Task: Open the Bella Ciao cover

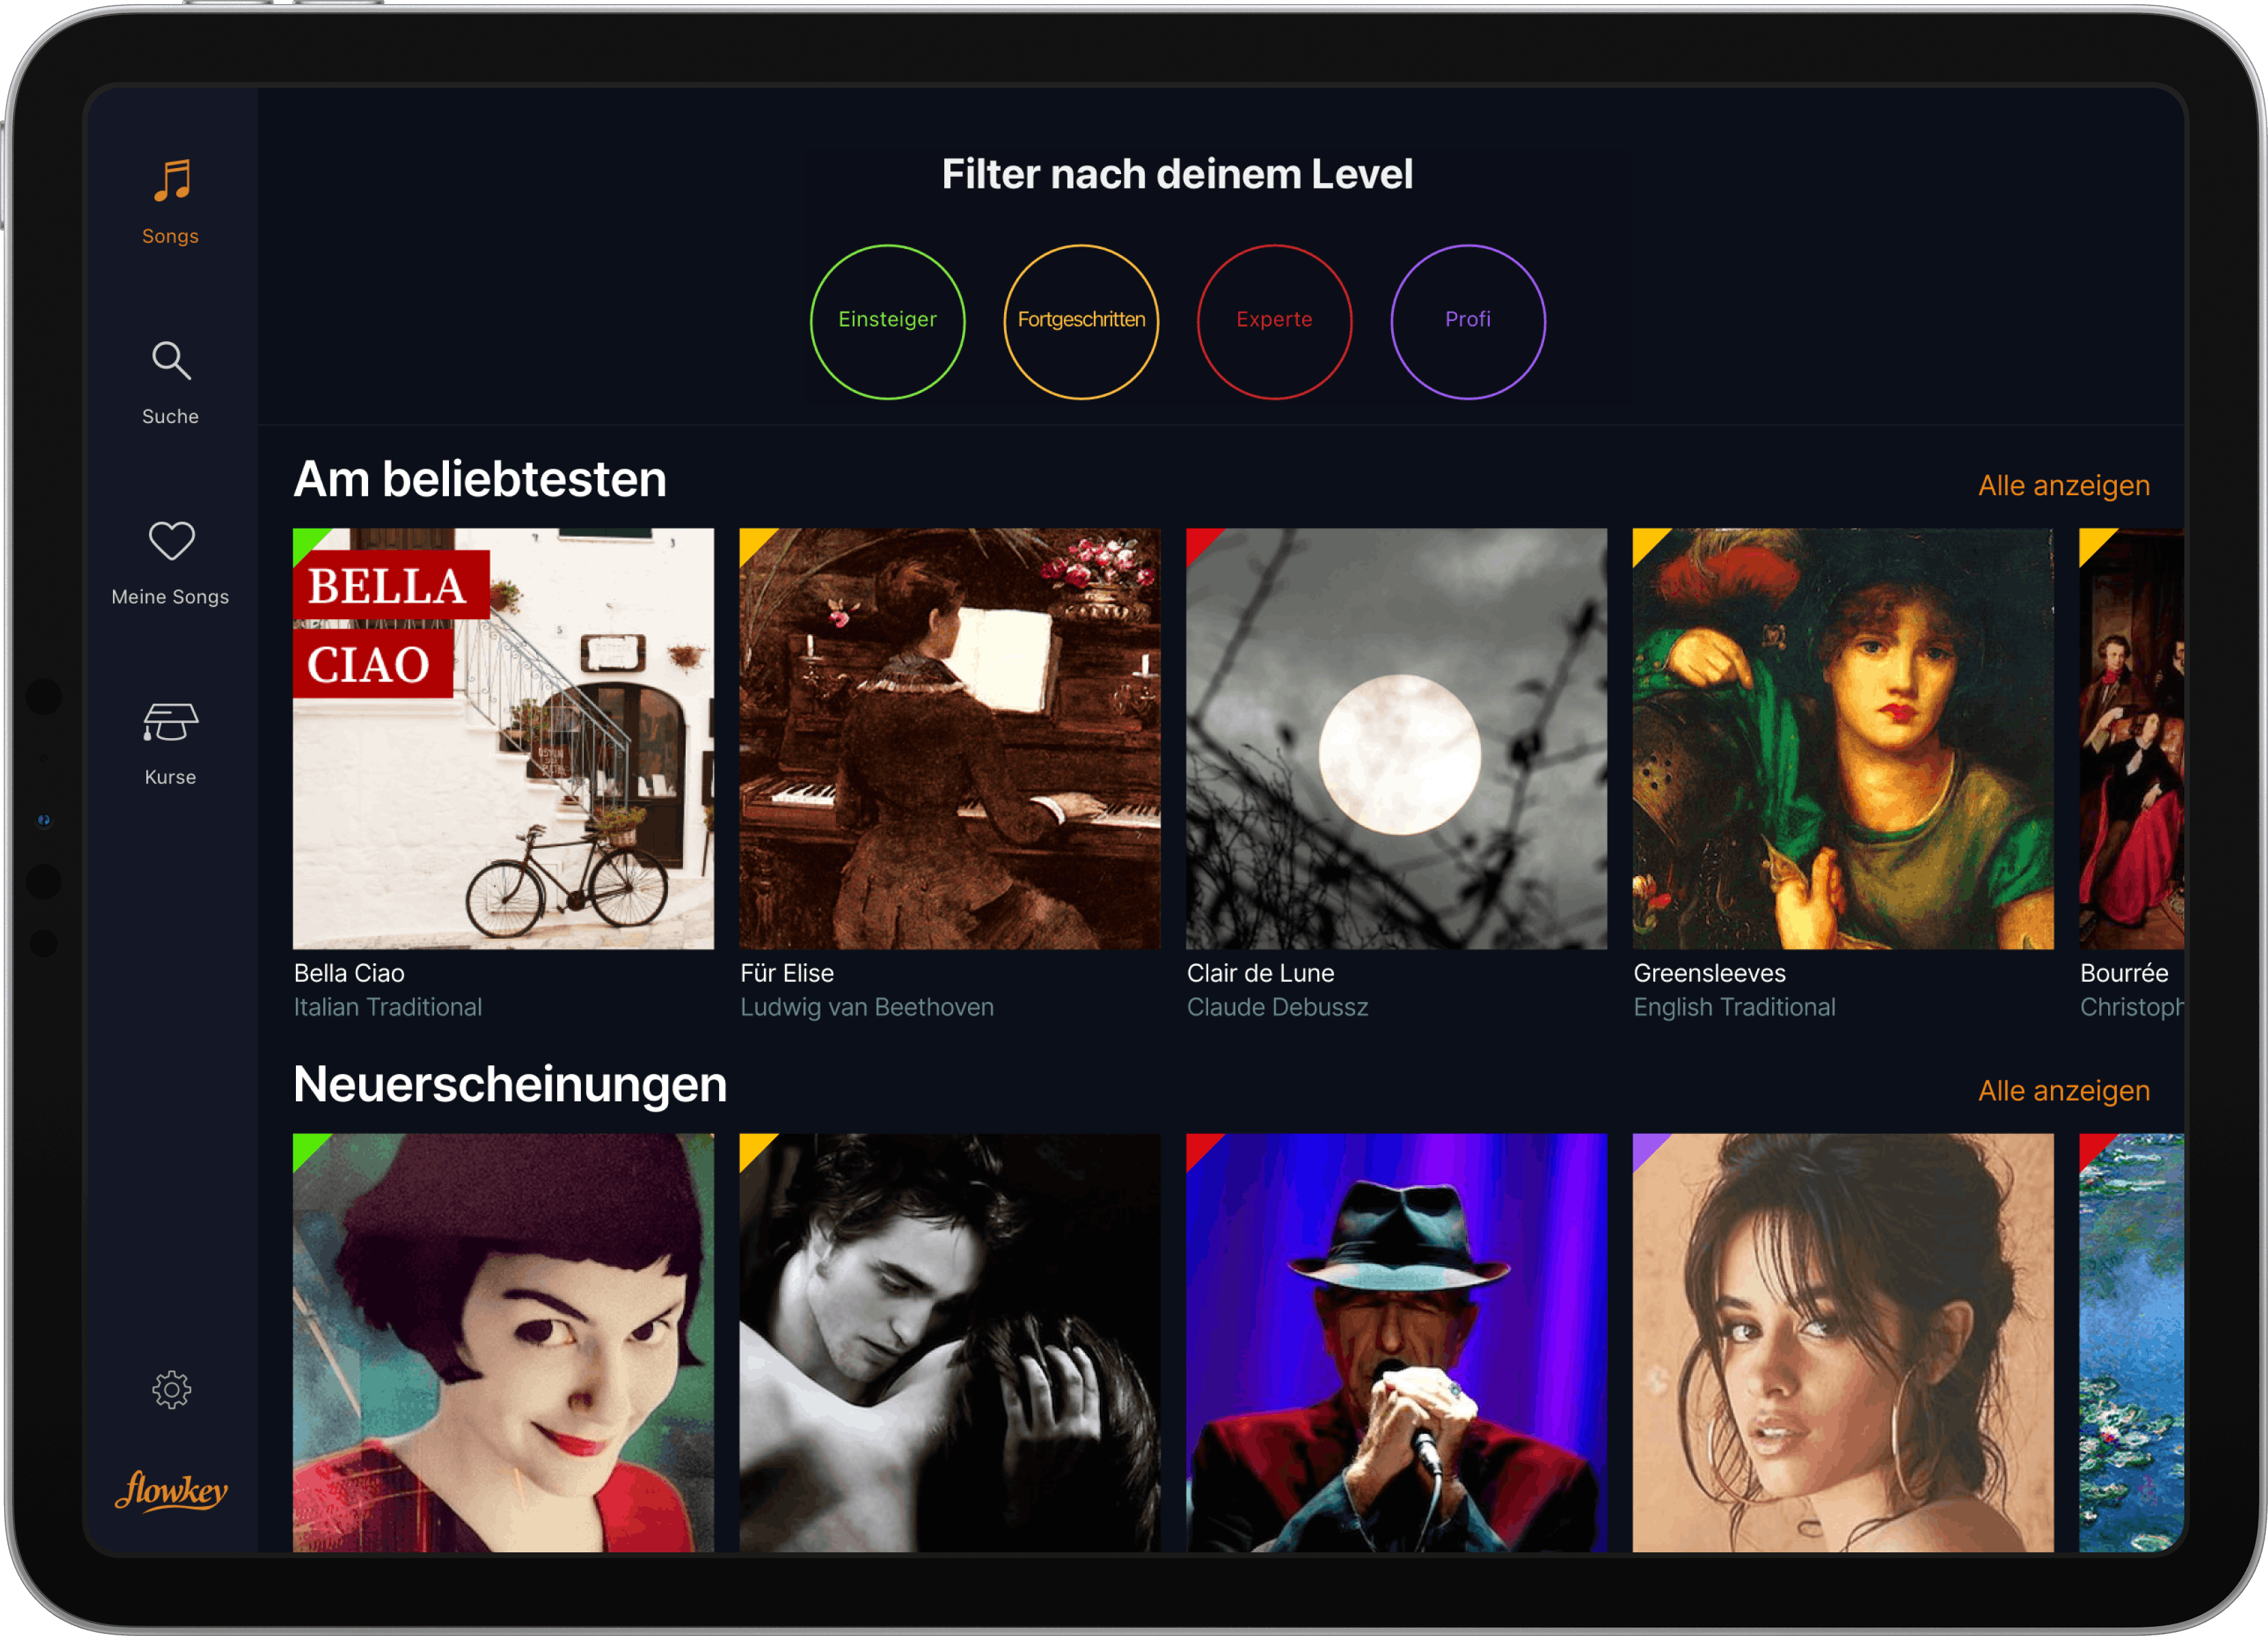Action: pos(503,738)
